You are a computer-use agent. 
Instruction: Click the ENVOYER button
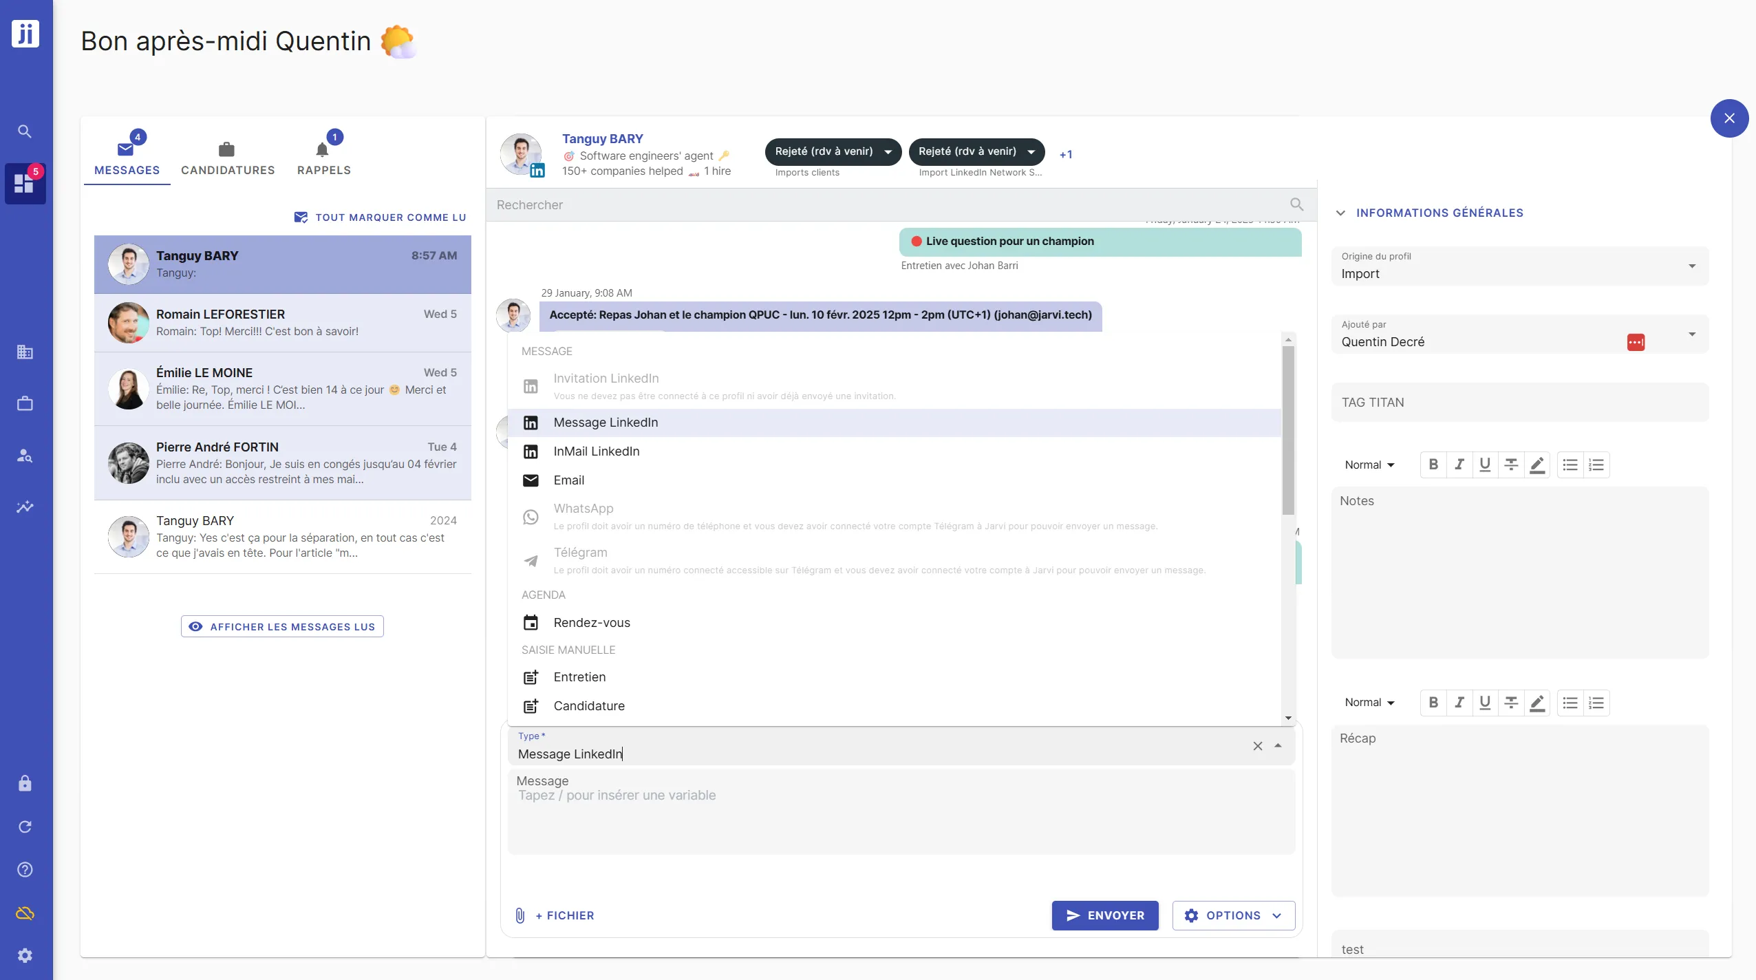click(x=1105, y=915)
